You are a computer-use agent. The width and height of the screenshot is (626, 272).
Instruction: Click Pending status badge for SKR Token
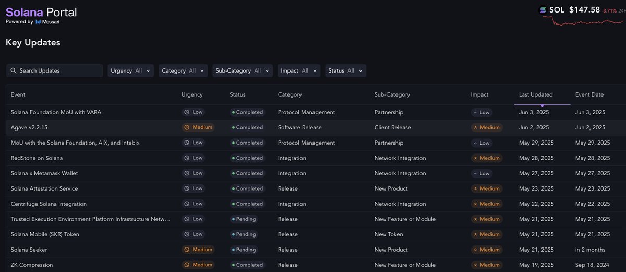(244, 234)
